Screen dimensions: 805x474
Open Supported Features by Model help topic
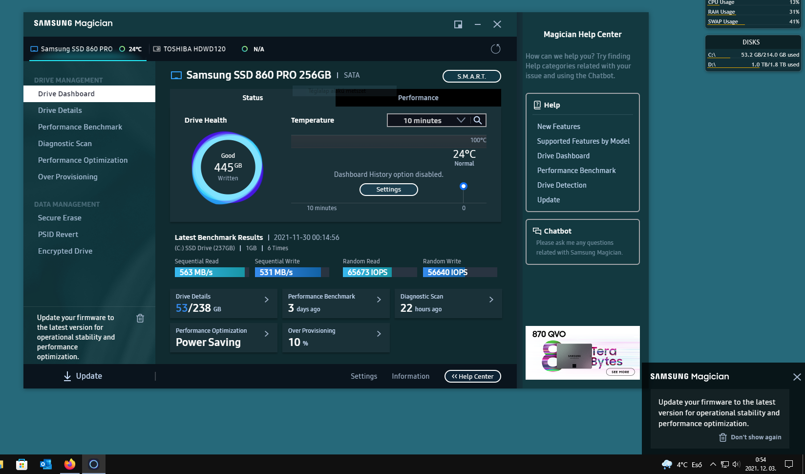[583, 141]
